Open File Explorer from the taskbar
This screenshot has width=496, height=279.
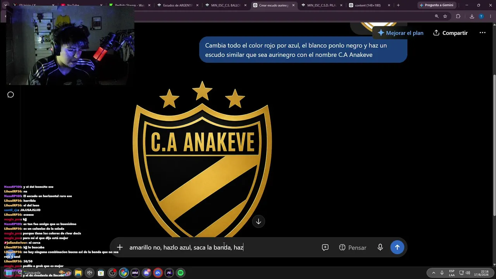78,273
